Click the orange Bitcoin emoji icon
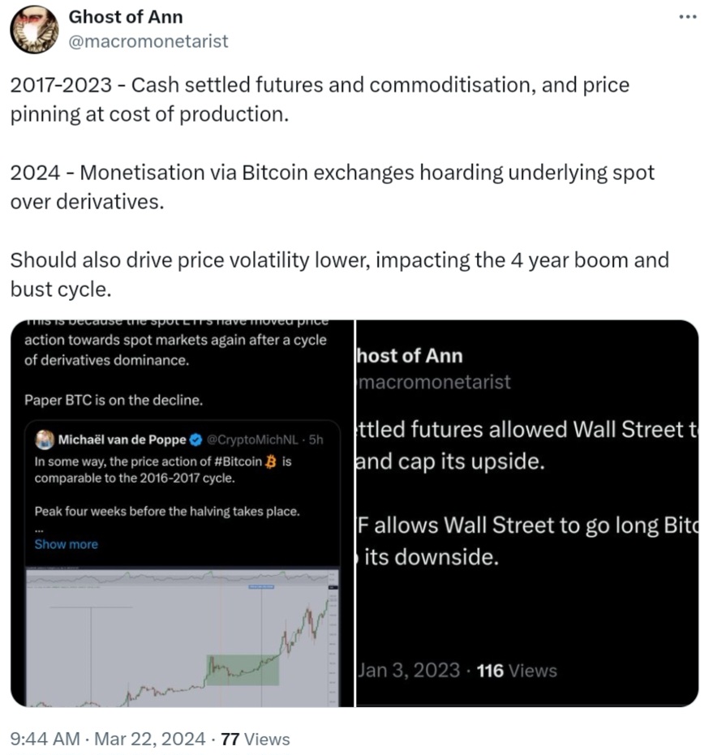This screenshot has width=717, height=755. pyautogui.click(x=273, y=461)
